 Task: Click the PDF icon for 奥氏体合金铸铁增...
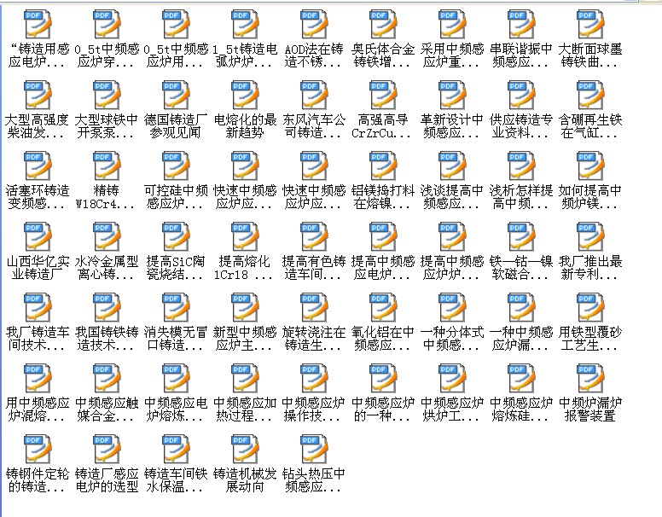click(383, 24)
